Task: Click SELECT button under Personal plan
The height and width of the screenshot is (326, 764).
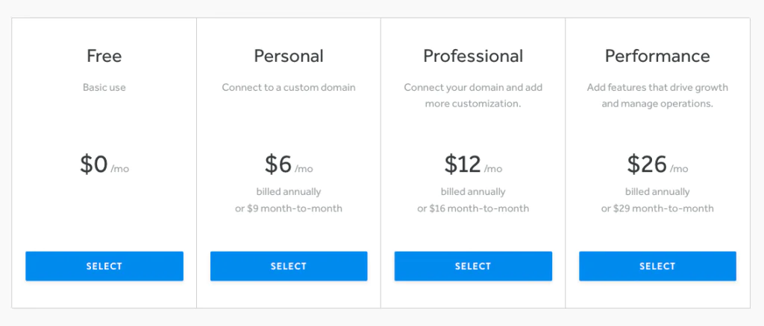Action: 289,266
